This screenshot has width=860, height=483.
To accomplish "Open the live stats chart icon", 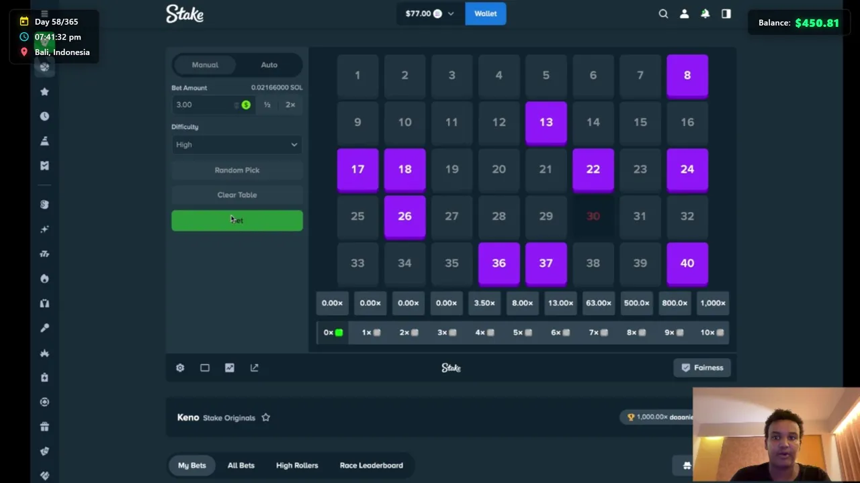I will [x=230, y=368].
